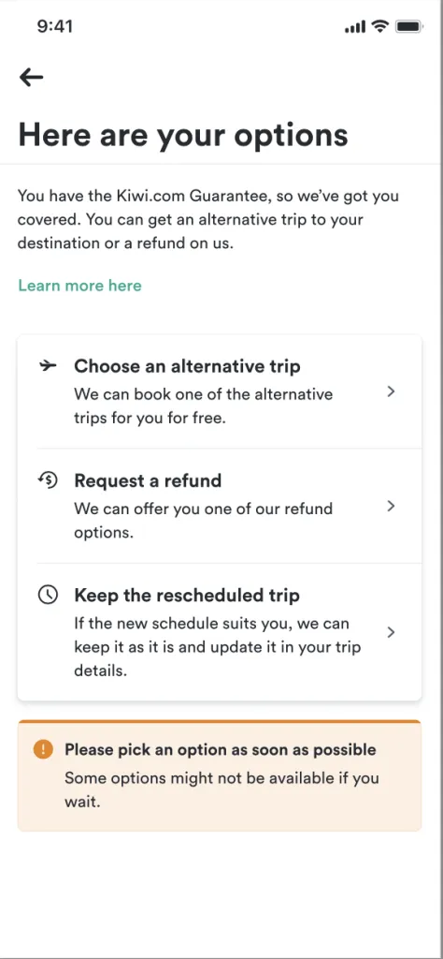Expand Choose an alternative trip chevron
Viewport: 443px width, 959px height.
coord(392,392)
